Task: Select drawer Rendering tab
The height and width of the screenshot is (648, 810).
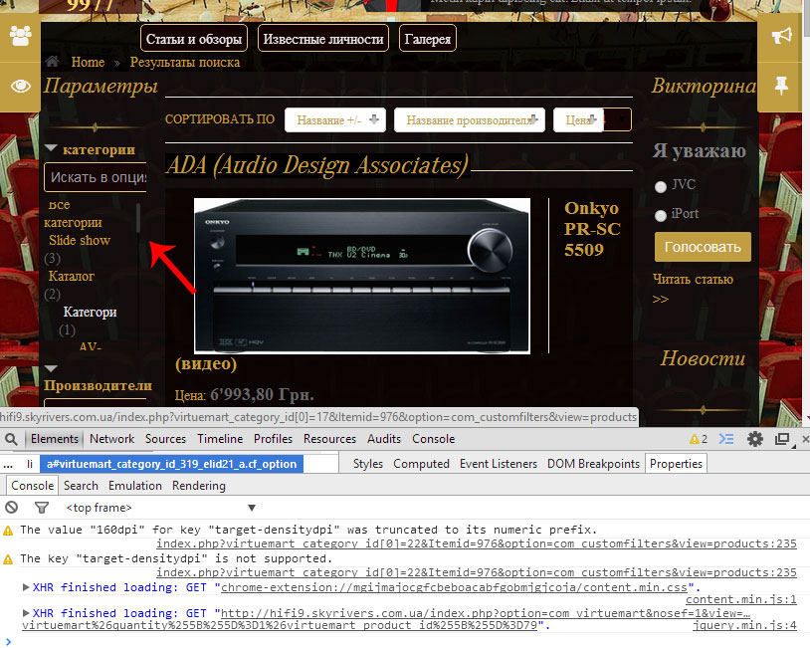Action: 199,486
